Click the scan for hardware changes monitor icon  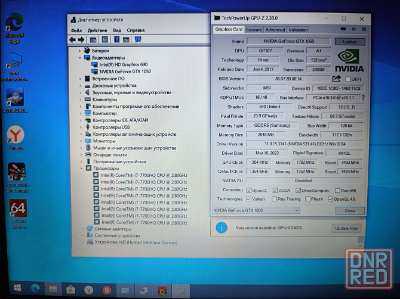[x=138, y=40]
